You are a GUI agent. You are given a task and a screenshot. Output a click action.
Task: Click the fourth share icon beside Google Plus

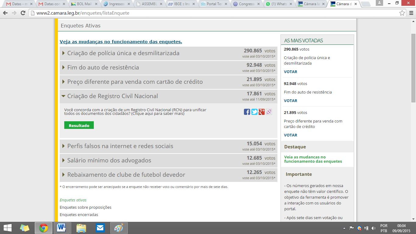(x=269, y=112)
